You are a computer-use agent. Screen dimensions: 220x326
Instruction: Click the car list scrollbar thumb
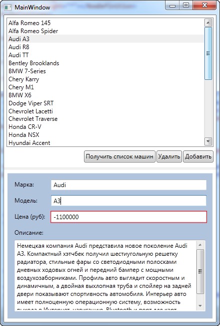click(208, 53)
